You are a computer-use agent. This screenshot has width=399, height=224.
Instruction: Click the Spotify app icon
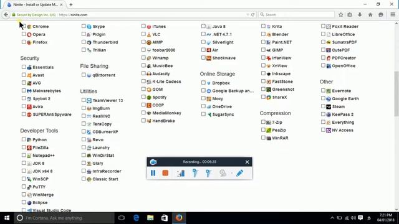pos(149,98)
